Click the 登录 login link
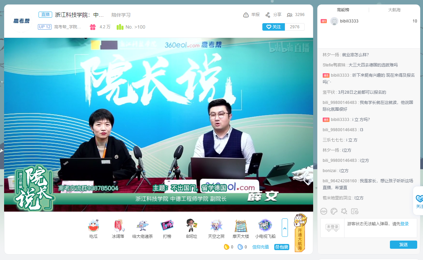423x260 pixels. [x=404, y=224]
